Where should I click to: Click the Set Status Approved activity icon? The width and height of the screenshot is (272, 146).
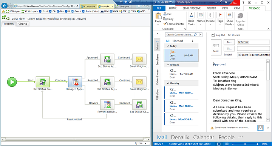107,59
